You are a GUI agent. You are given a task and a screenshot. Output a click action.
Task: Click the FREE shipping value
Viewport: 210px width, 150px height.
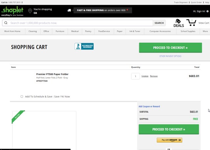196,119
